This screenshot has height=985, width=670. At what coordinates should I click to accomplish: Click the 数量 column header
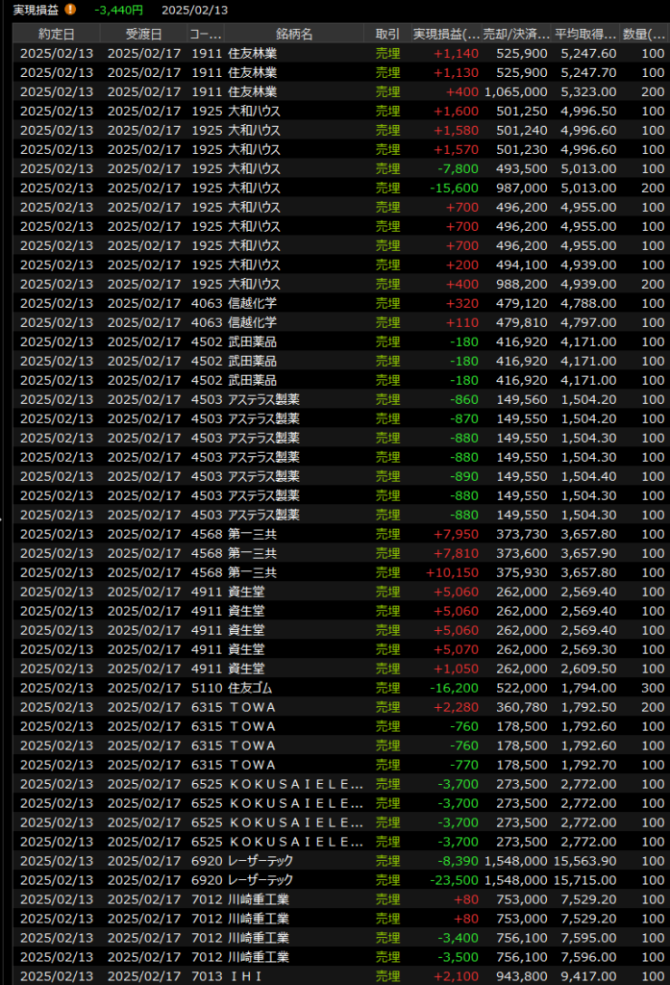pyautogui.click(x=642, y=34)
